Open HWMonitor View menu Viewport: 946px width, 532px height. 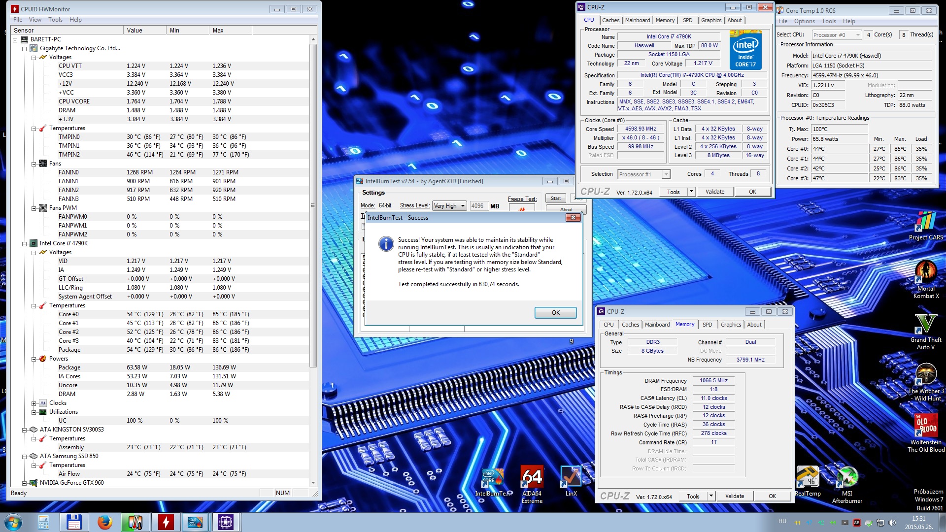(35, 20)
